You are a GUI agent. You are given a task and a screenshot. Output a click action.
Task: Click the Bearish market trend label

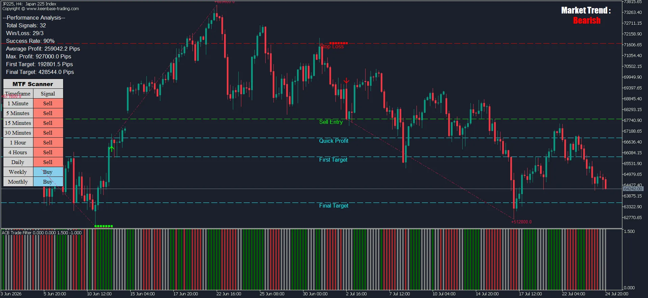pyautogui.click(x=587, y=21)
